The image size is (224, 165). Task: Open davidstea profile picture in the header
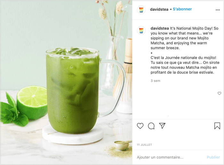point(141,10)
